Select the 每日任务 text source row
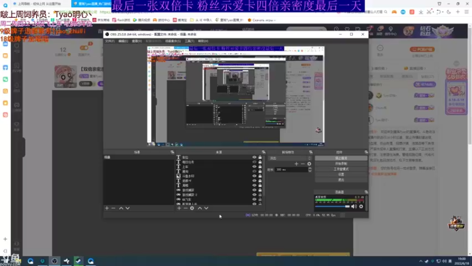472x266 pixels. pos(218,162)
